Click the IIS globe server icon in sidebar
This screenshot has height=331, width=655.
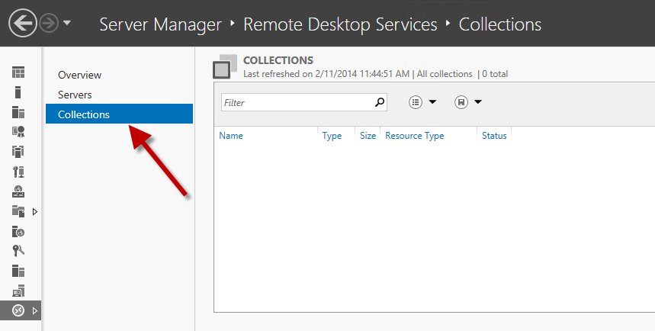[x=18, y=231]
